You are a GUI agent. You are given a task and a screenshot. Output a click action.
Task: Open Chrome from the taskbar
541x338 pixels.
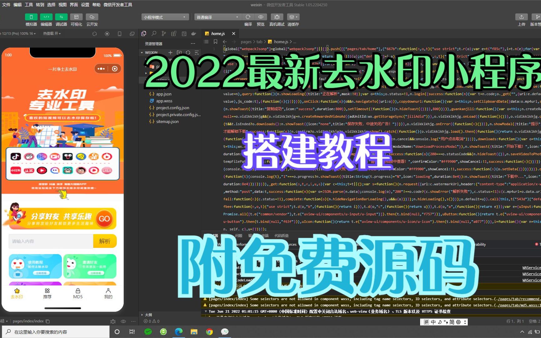(x=209, y=332)
